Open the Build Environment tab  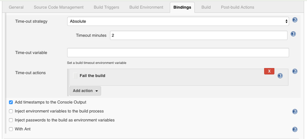[146, 7]
